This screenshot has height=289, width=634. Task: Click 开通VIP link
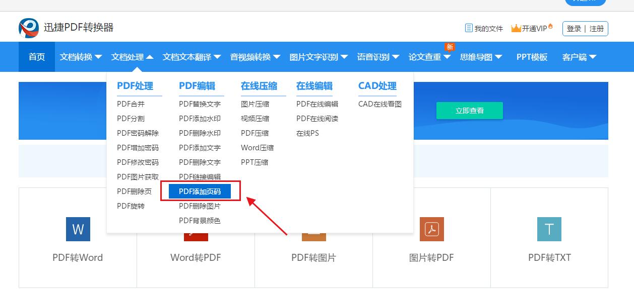pos(534,29)
